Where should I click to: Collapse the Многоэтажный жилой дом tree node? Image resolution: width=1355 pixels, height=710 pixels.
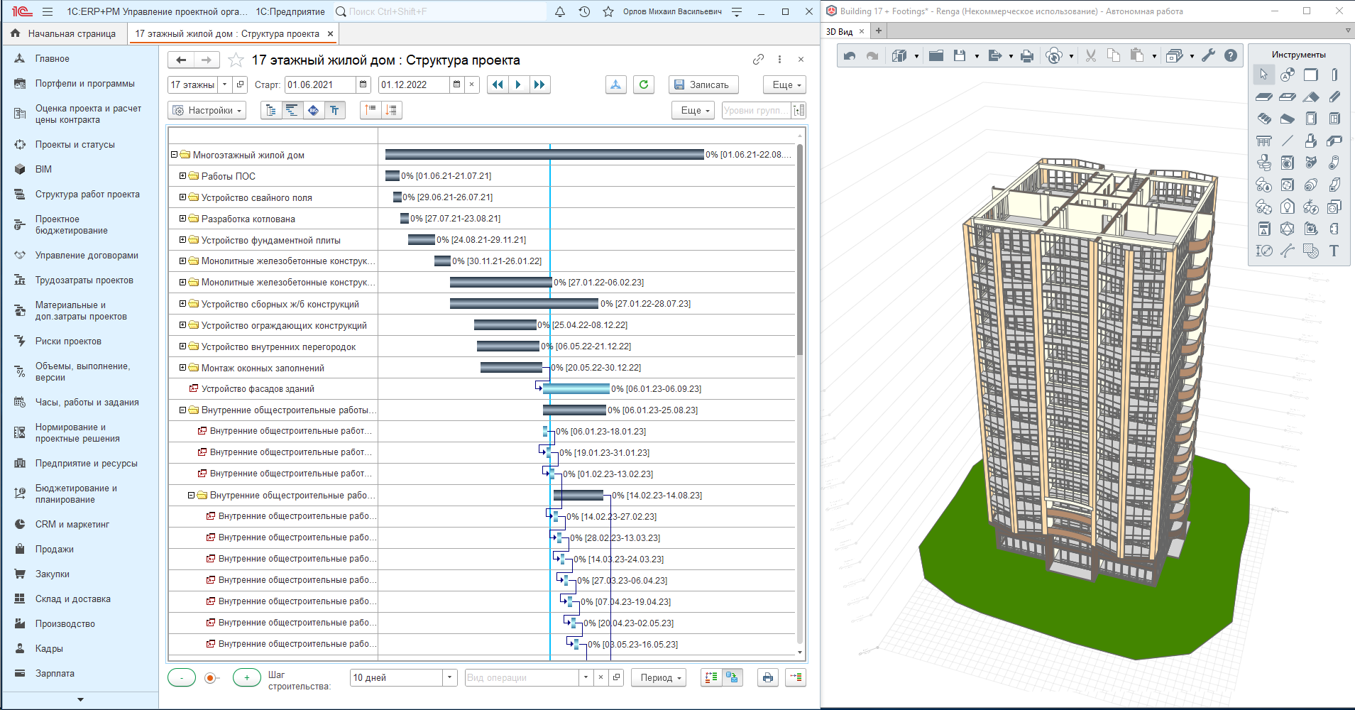pyautogui.click(x=174, y=155)
